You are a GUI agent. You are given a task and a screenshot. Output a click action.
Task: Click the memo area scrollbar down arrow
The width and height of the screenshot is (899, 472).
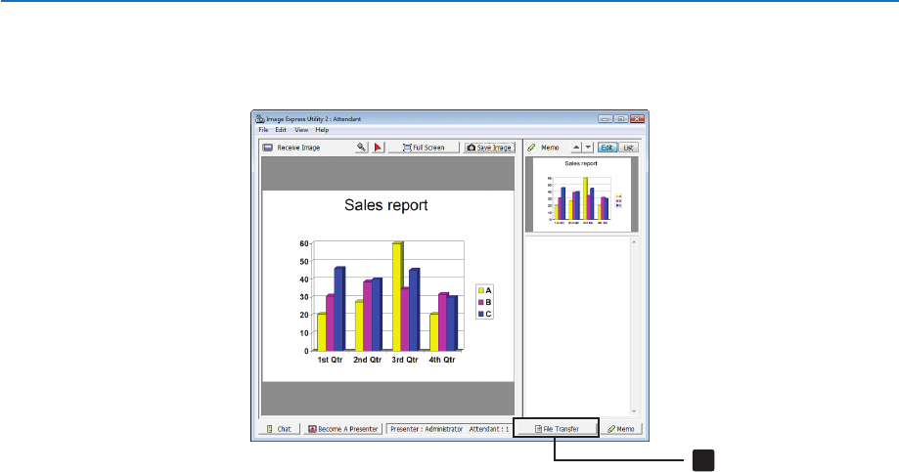pos(634,410)
